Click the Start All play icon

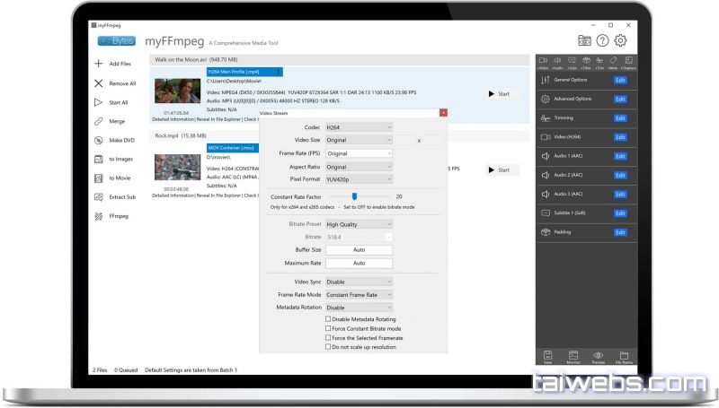pyautogui.click(x=98, y=102)
